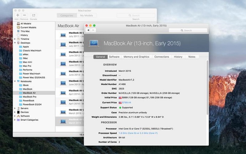Click the back arrow in detail window
Screen dimensions: 246x154
88,30
